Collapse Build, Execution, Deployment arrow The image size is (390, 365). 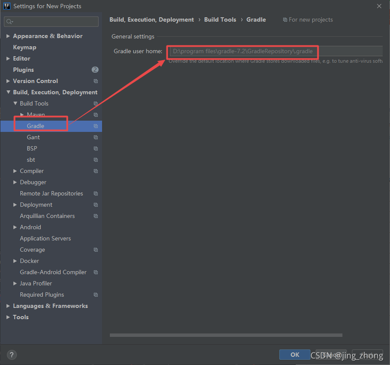pyautogui.click(x=8, y=92)
